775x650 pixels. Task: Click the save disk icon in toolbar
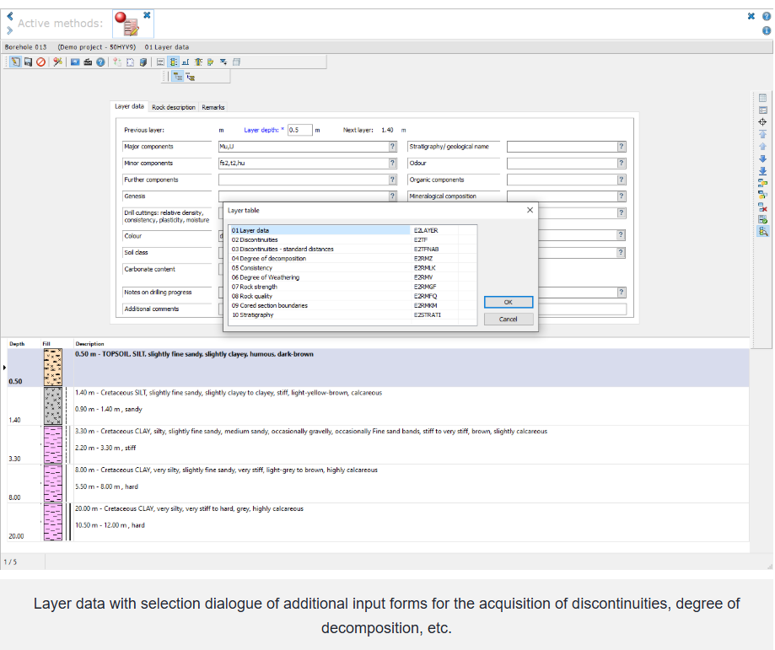pos(28,62)
